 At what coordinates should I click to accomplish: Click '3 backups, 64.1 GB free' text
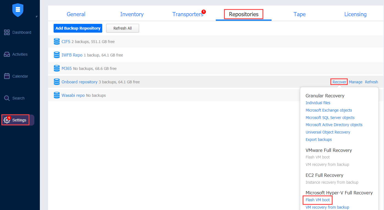click(x=119, y=82)
